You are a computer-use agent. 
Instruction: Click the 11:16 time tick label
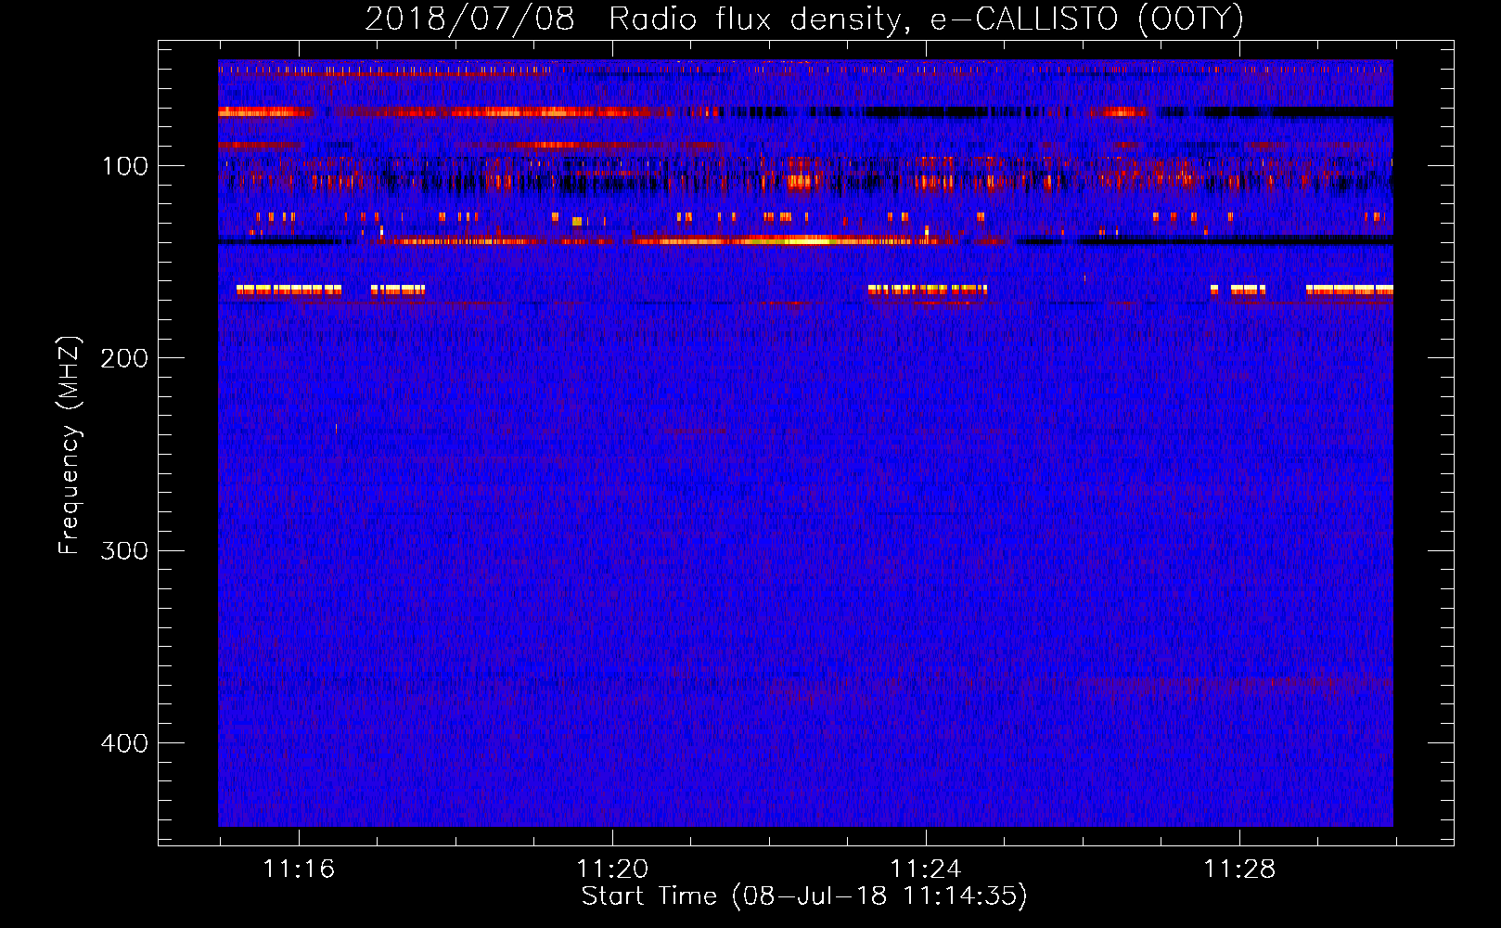[x=299, y=870]
